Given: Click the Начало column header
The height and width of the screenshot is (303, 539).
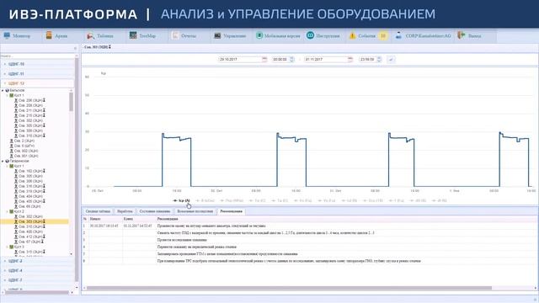Looking at the screenshot, I should (x=105, y=219).
